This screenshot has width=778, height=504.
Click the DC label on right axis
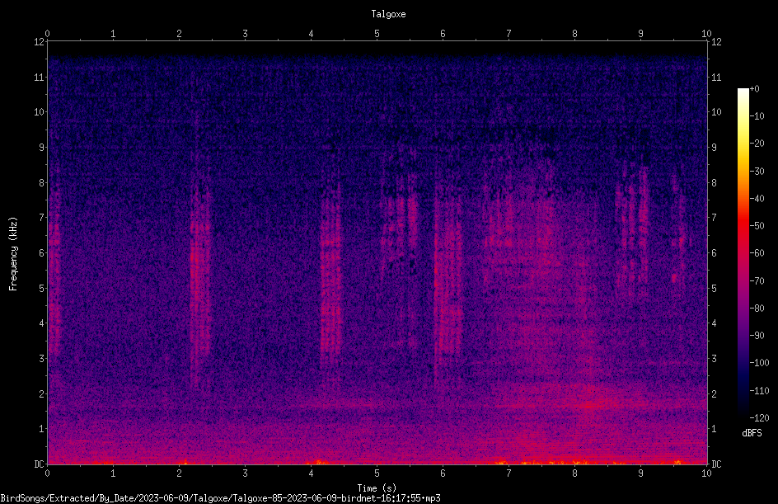tap(716, 464)
